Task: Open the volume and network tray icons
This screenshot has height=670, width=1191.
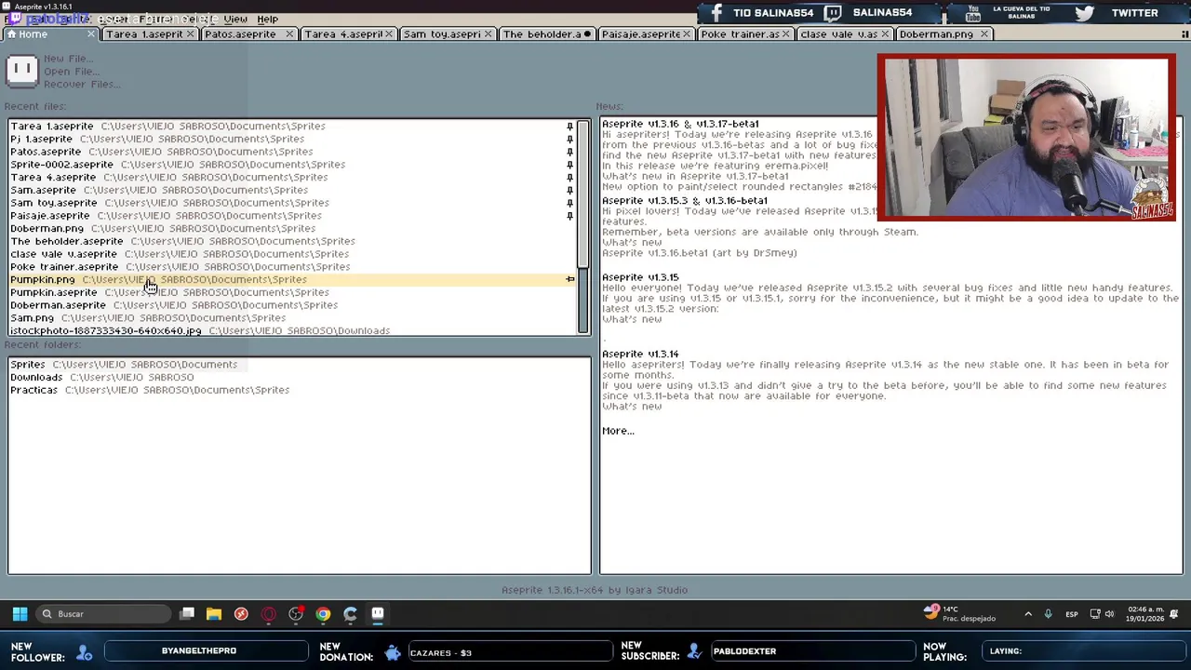Action: tap(1103, 614)
